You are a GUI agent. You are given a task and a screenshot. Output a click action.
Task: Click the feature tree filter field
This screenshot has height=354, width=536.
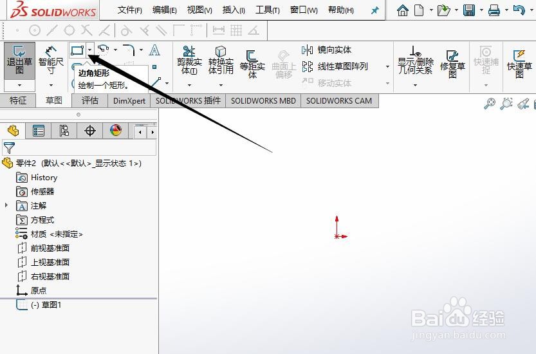click(x=79, y=148)
